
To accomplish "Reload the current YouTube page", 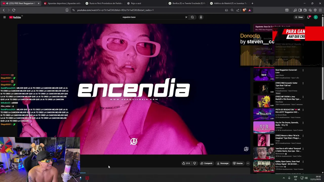I will [14, 10].
